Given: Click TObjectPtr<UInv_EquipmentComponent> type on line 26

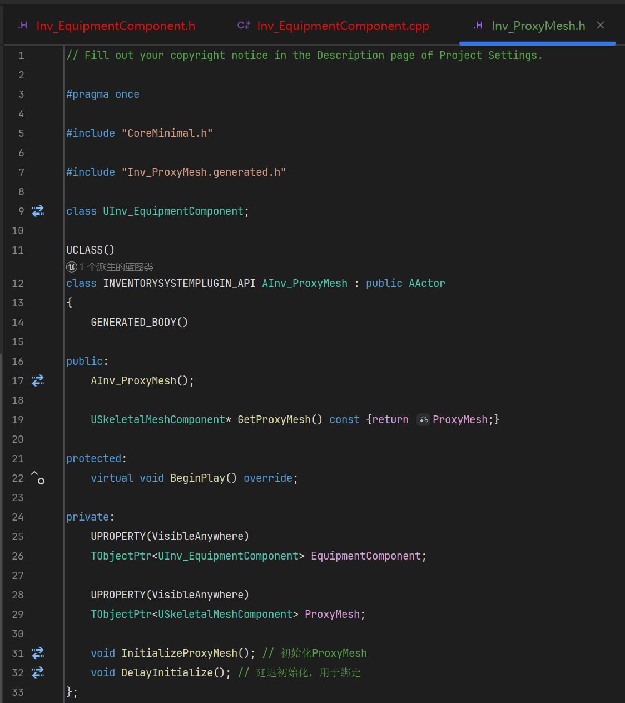Looking at the screenshot, I should click(197, 556).
